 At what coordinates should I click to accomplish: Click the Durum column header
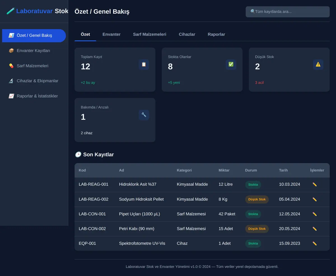[251, 170]
